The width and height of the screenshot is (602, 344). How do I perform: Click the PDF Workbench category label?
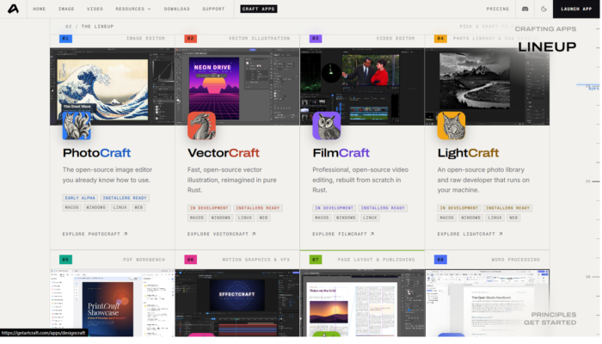click(144, 260)
